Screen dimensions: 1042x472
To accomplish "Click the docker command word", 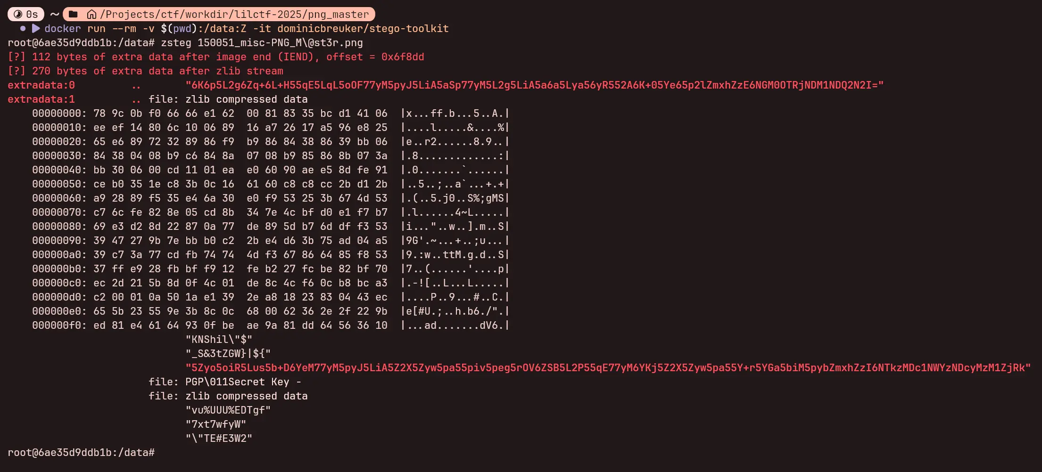I will coord(62,28).
